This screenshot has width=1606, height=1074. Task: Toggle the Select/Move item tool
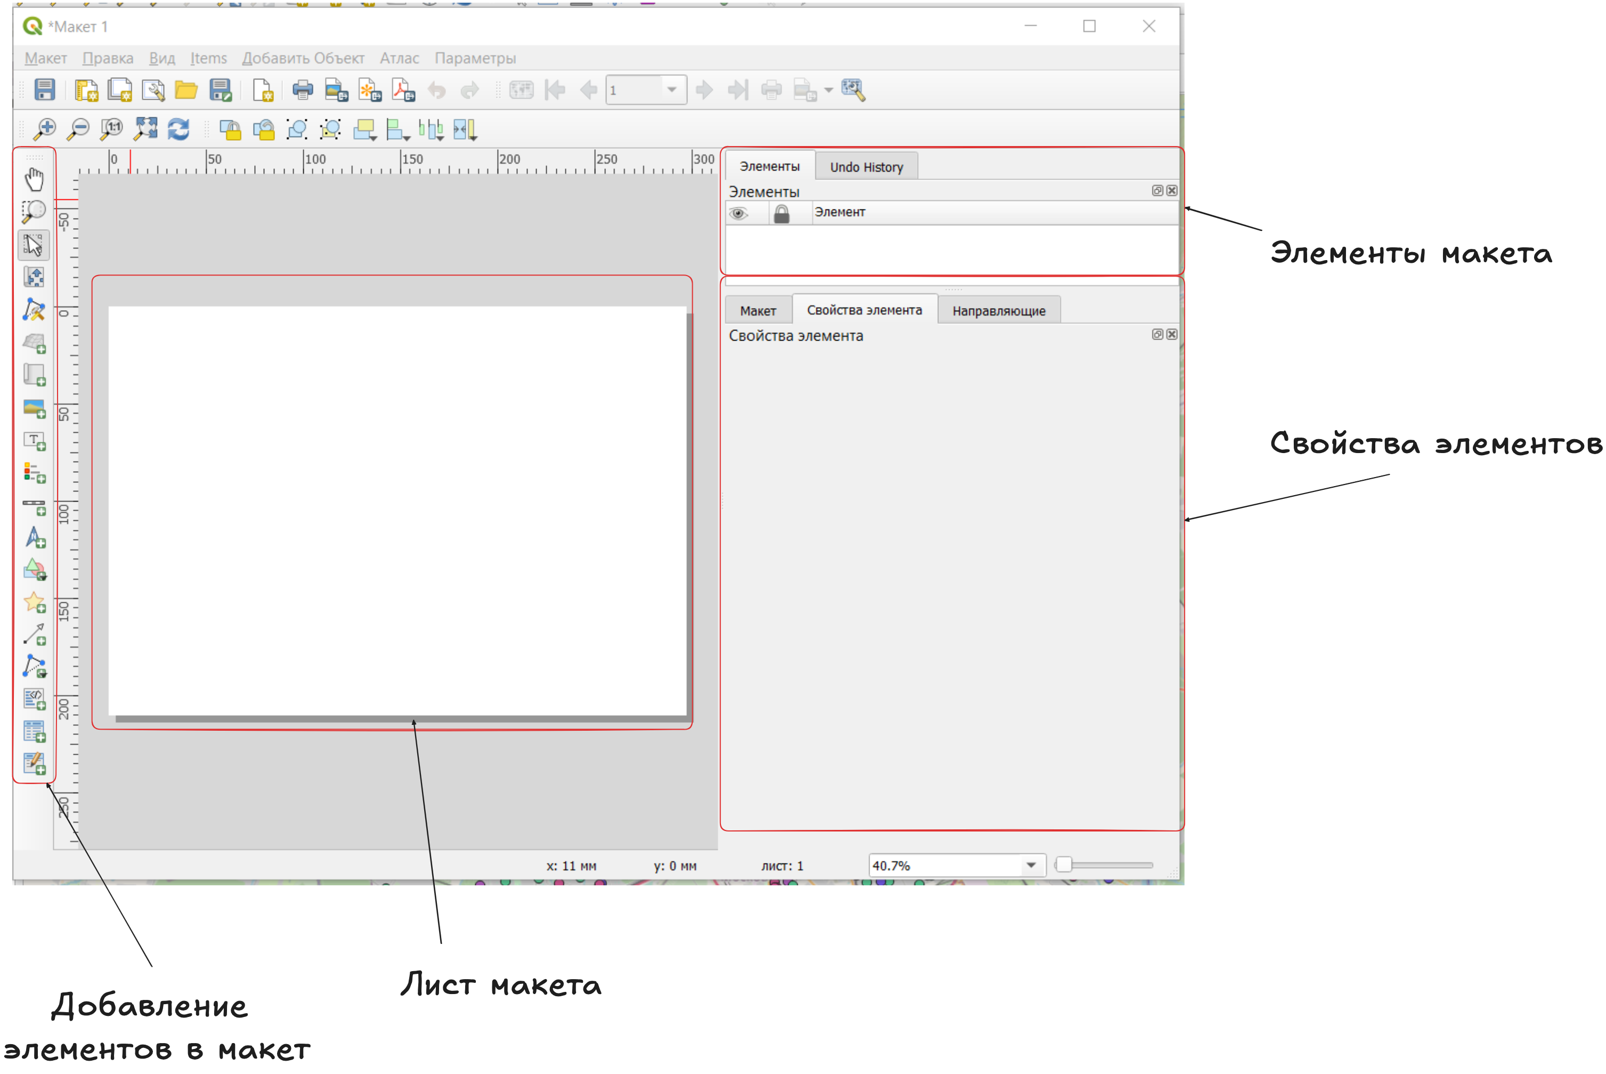pos(34,245)
